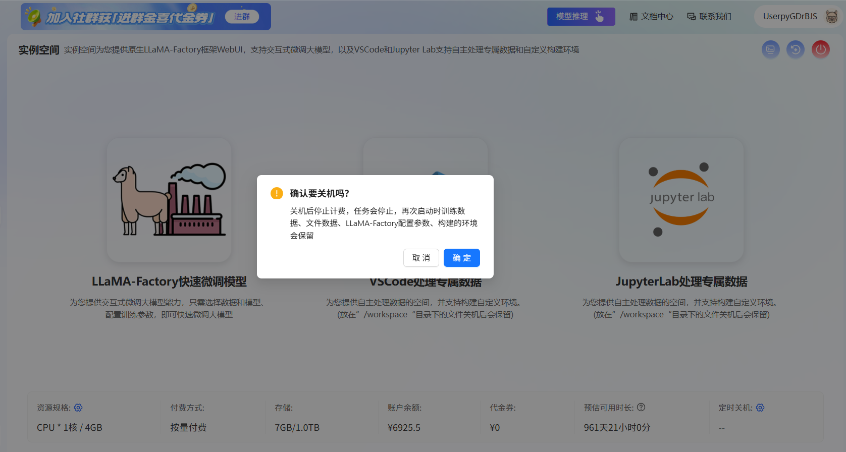The width and height of the screenshot is (846, 452).
Task: Cancel the shutdown dialog with 取消
Action: tap(421, 258)
